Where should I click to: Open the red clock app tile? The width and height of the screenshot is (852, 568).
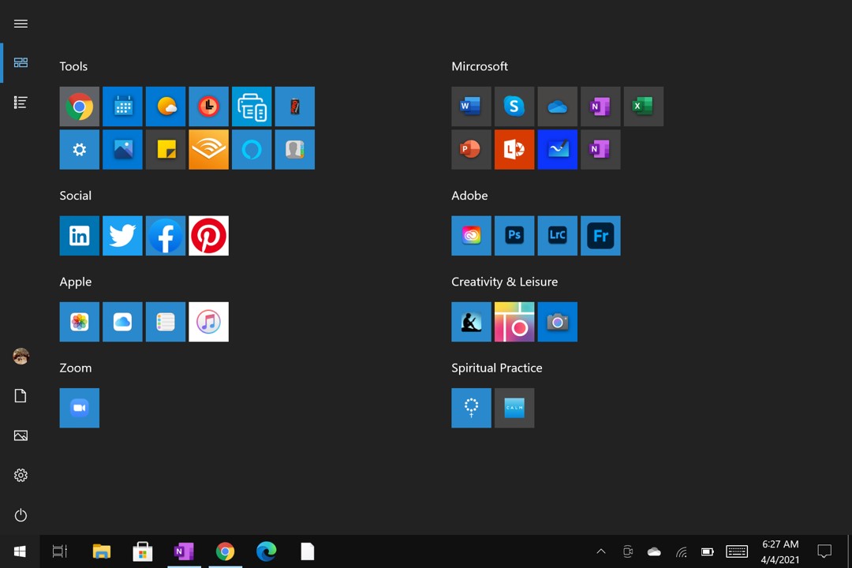point(208,106)
